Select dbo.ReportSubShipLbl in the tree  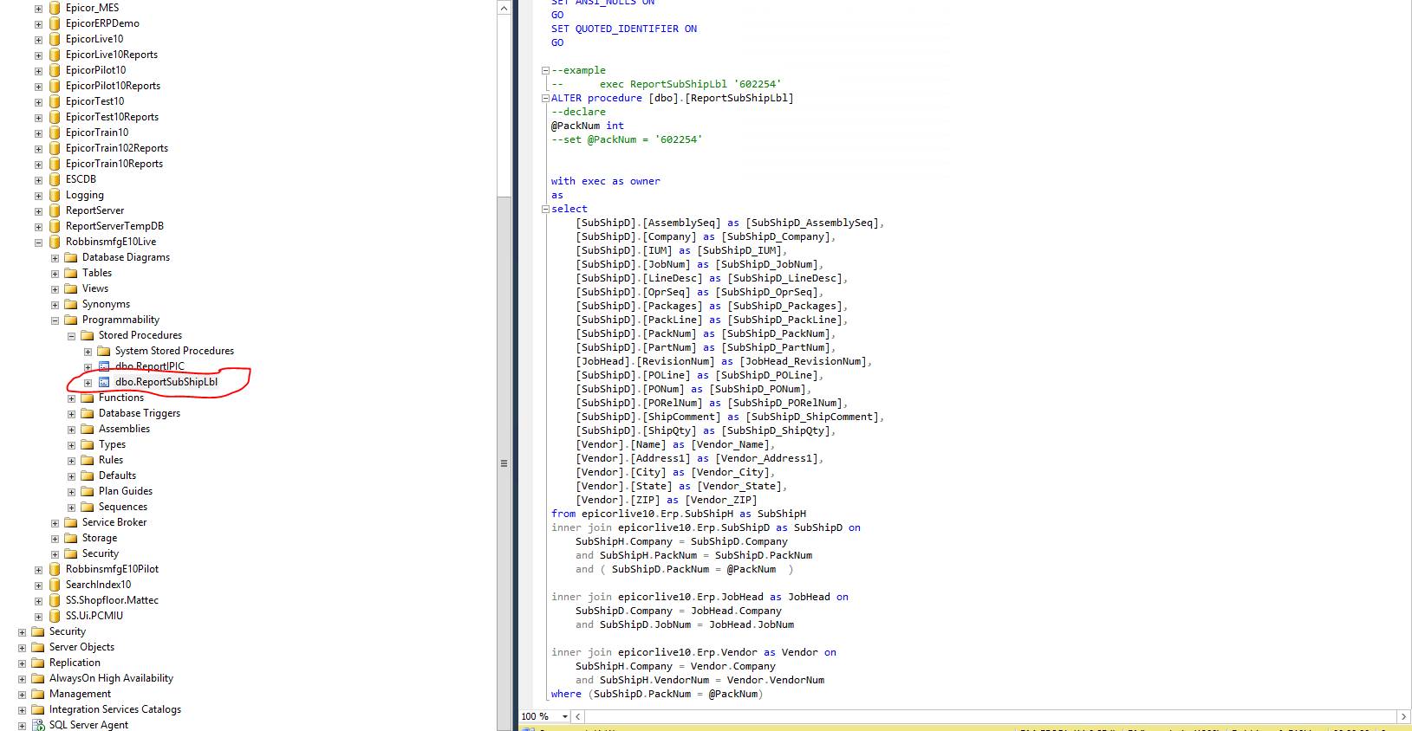(166, 382)
